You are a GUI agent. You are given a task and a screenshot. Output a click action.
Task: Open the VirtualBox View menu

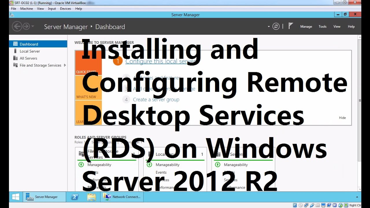[x=40, y=9]
